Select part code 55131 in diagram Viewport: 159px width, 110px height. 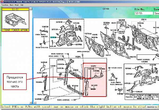tap(129, 49)
